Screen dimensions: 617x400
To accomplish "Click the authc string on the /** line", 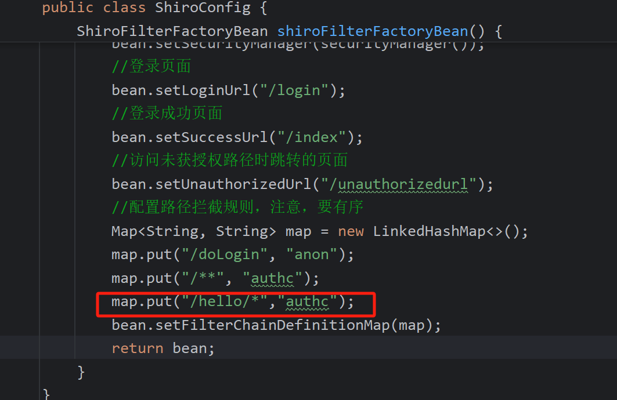I will coord(272,278).
